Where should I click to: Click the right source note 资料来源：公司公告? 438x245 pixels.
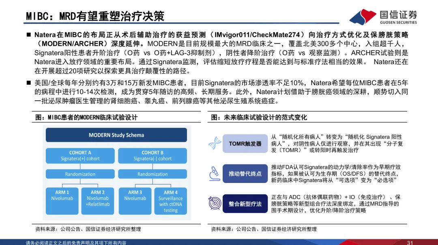[x=264, y=229]
